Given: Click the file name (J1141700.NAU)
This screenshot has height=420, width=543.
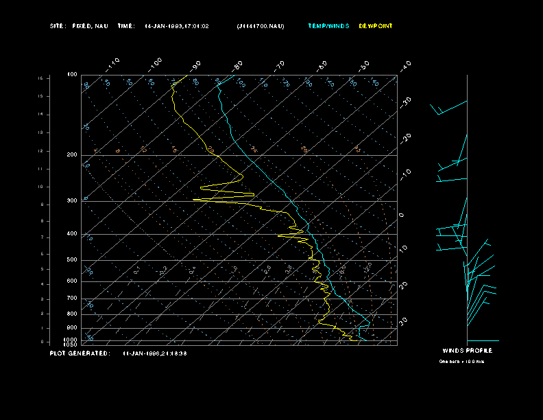Looking at the screenshot, I should [x=261, y=26].
